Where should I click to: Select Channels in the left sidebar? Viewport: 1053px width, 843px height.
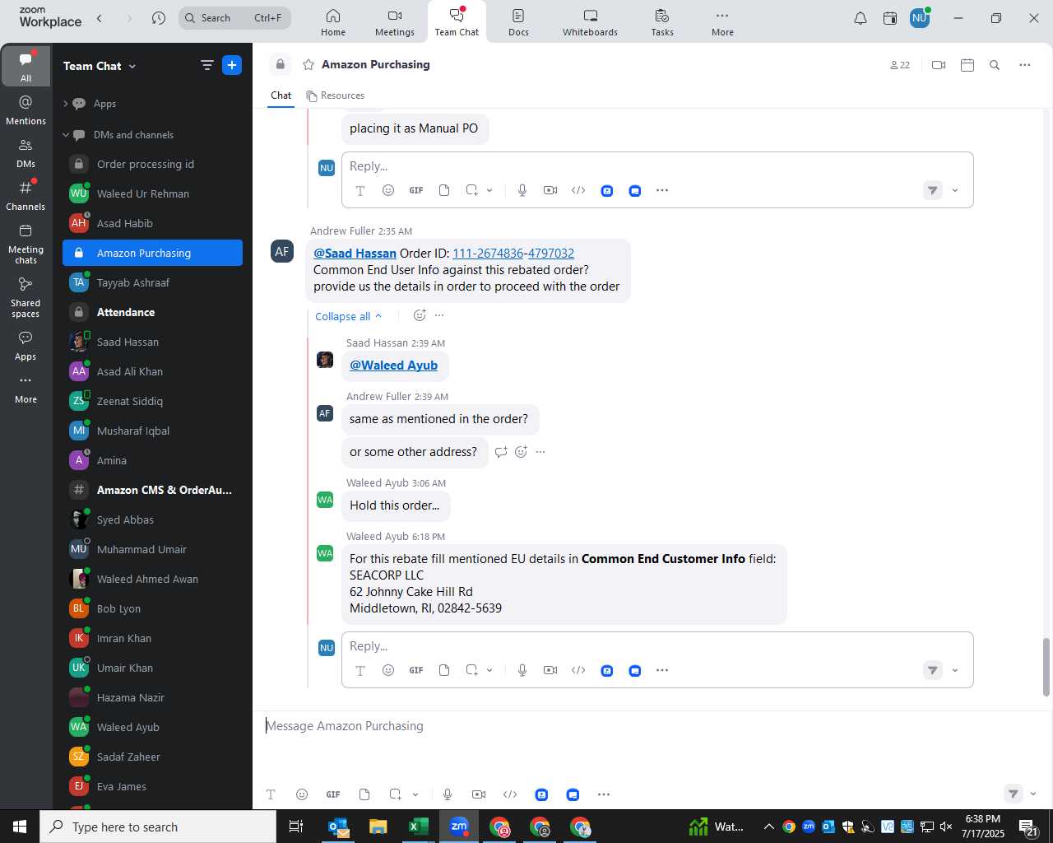(26, 196)
